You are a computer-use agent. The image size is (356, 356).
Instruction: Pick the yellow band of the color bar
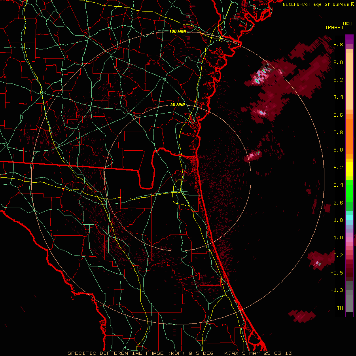[349, 169]
